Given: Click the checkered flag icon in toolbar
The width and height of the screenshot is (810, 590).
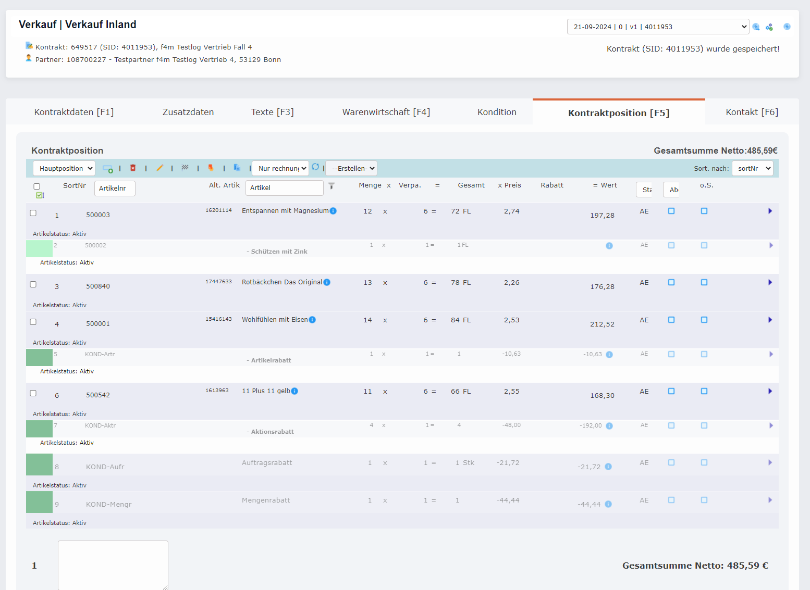Looking at the screenshot, I should coord(185,168).
